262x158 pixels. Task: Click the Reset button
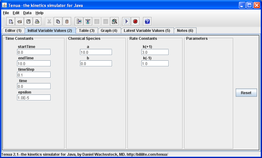tap(246, 93)
